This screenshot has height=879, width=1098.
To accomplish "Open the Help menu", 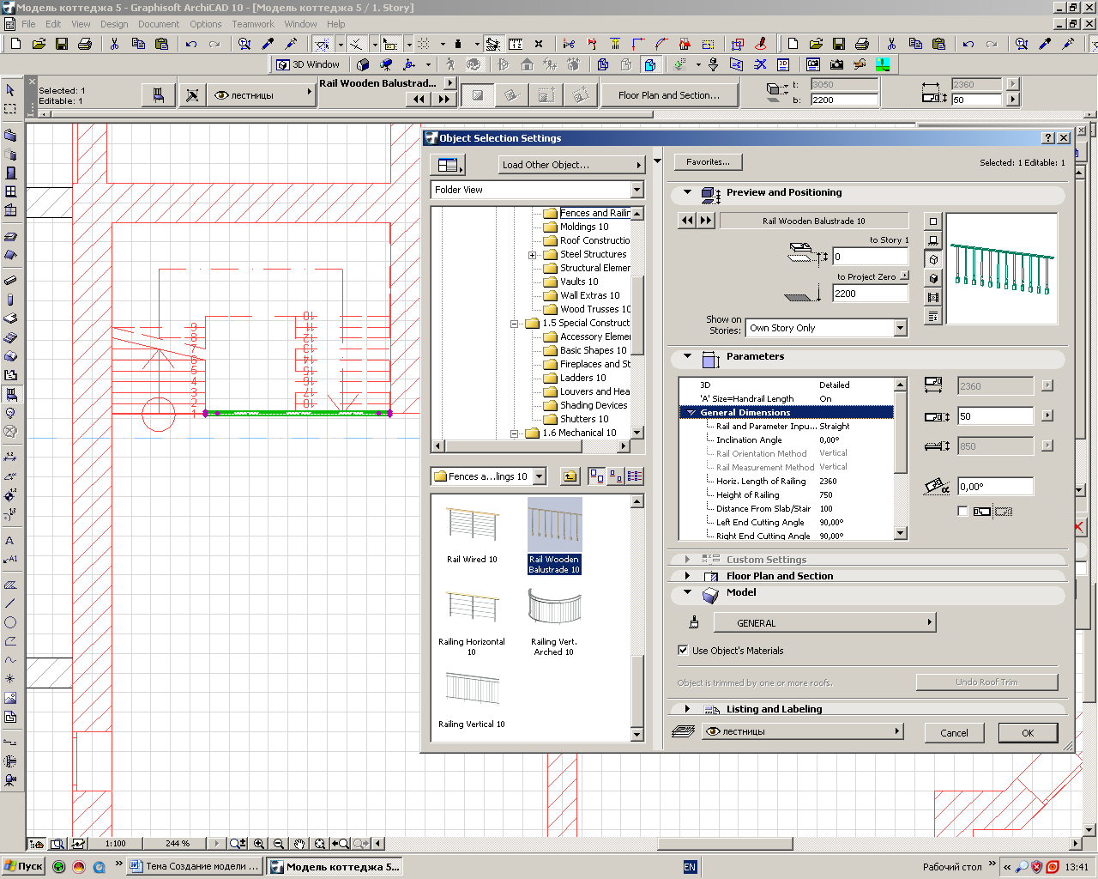I will pyautogui.click(x=336, y=24).
